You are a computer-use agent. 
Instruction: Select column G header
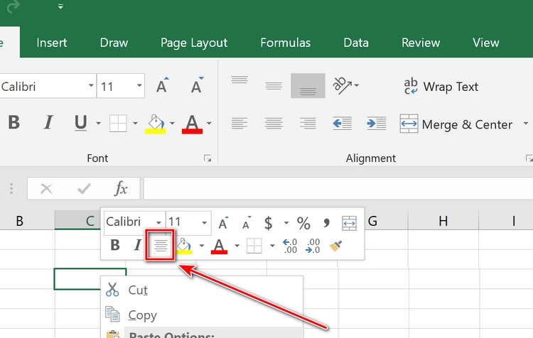(373, 221)
